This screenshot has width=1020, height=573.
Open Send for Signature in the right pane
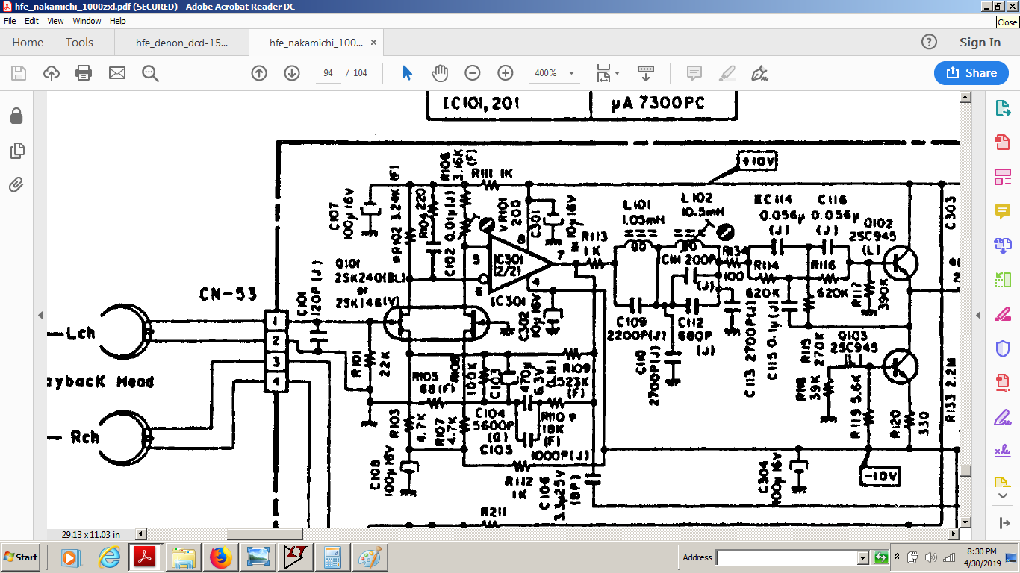1003,451
